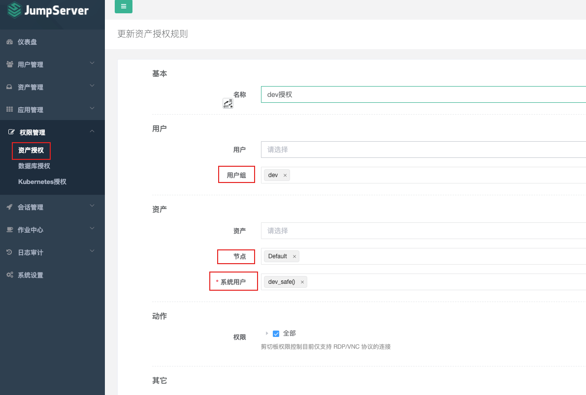The height and width of the screenshot is (395, 586).
Task: Click the dashboard gauge icon
Action: (10, 42)
